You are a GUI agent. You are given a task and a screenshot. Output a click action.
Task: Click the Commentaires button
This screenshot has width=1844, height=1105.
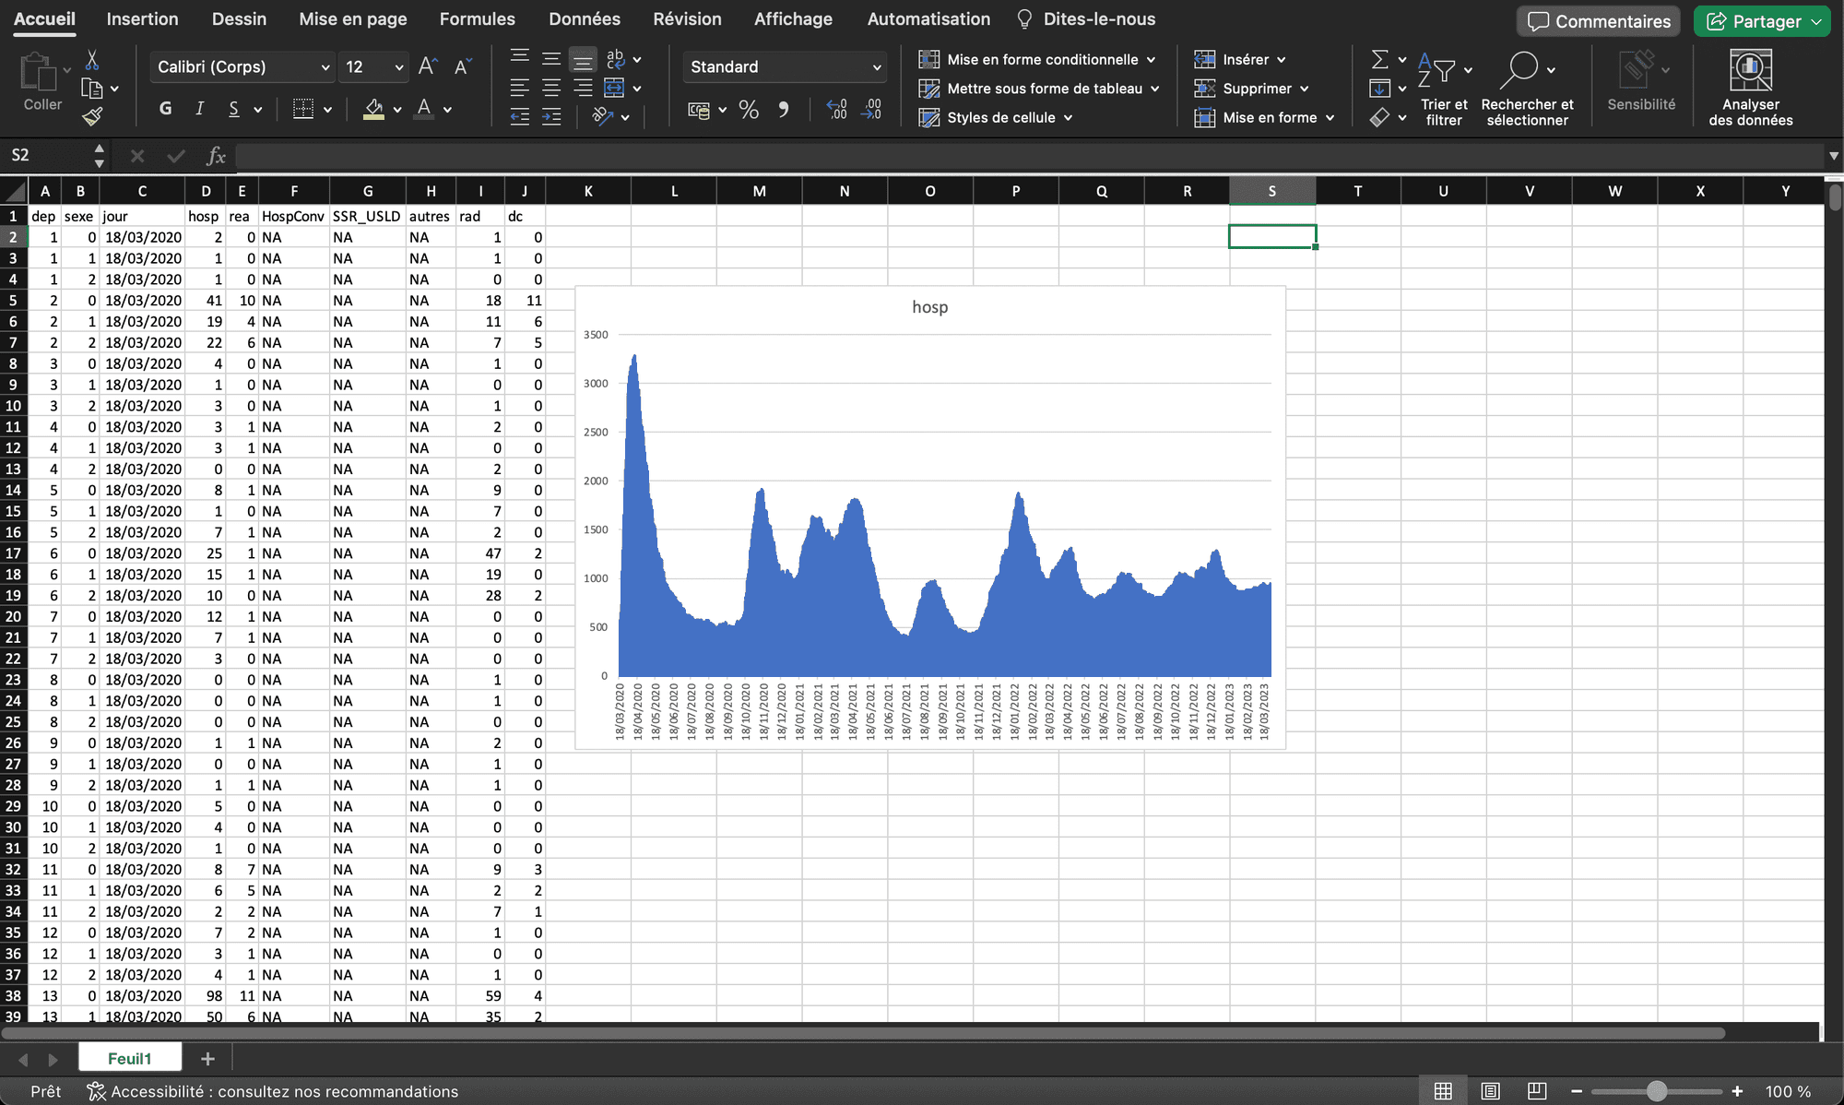click(1599, 21)
